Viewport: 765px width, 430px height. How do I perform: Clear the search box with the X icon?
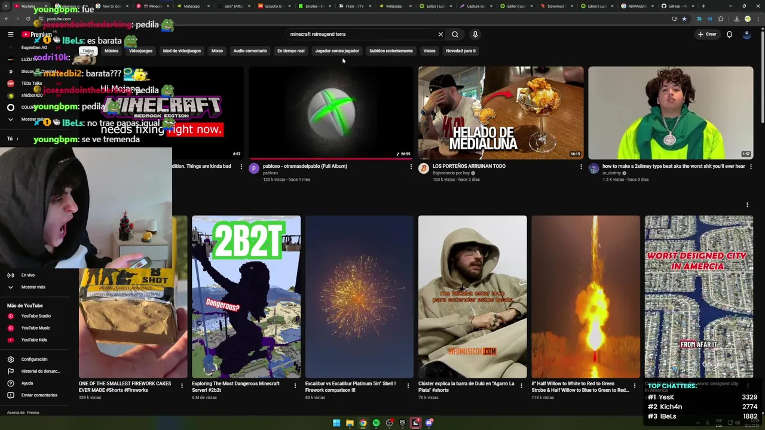pyautogui.click(x=440, y=34)
